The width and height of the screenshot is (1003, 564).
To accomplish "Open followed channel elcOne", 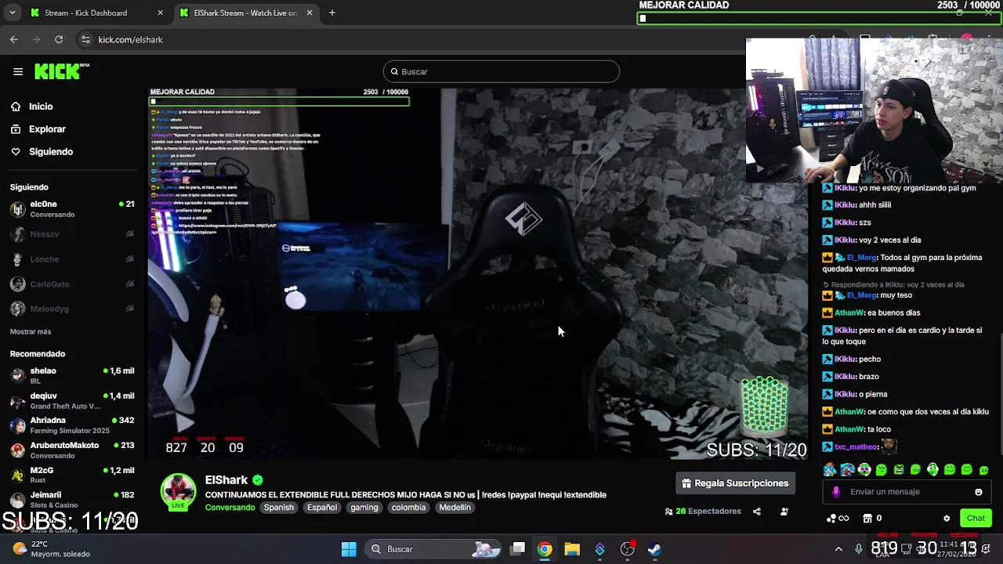I will (72, 209).
